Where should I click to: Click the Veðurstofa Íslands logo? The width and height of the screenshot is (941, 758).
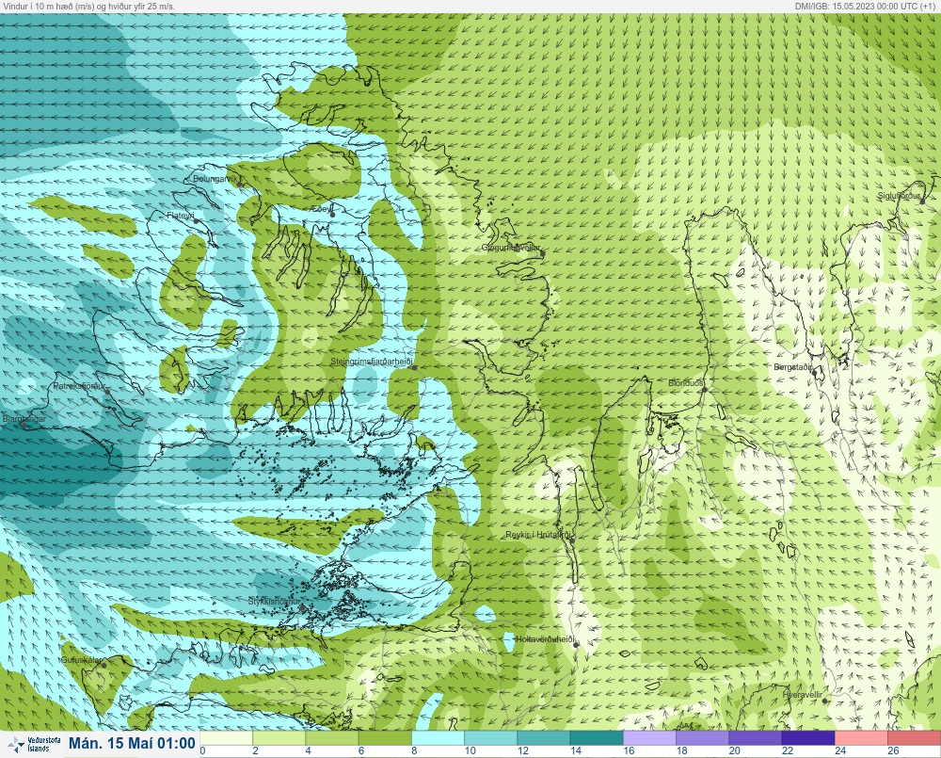(x=34, y=745)
